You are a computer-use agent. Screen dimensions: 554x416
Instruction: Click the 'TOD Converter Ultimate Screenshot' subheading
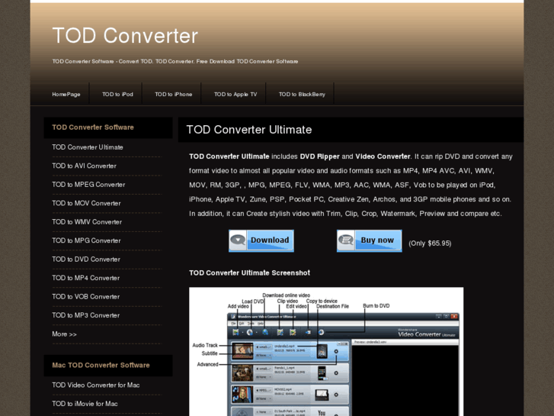coord(249,273)
